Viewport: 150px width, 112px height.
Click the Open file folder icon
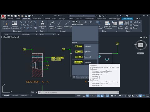12,16
